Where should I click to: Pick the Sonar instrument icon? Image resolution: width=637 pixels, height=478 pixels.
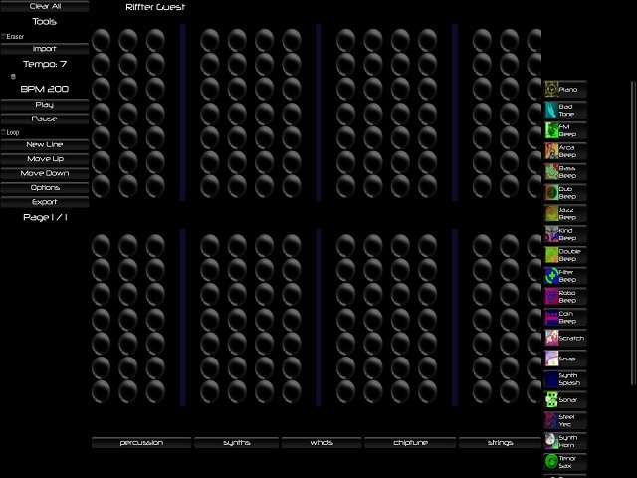click(551, 400)
